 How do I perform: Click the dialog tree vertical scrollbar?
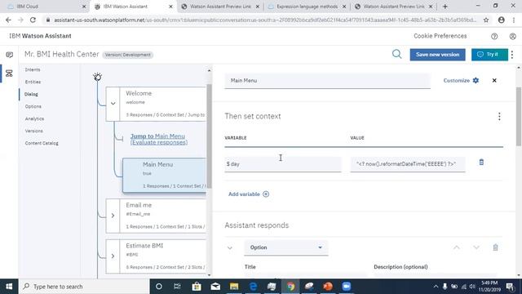(209, 136)
